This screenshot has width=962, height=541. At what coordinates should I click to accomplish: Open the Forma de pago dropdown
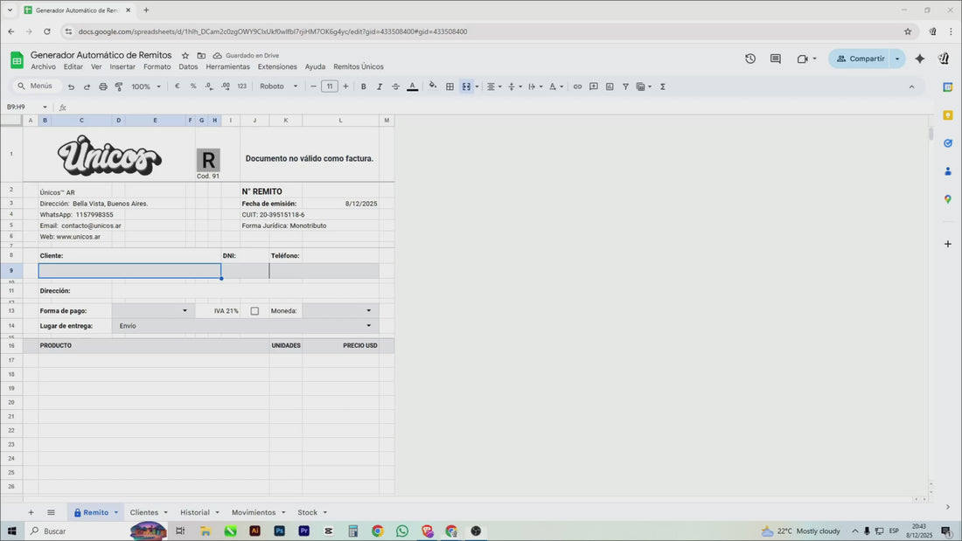pyautogui.click(x=185, y=311)
